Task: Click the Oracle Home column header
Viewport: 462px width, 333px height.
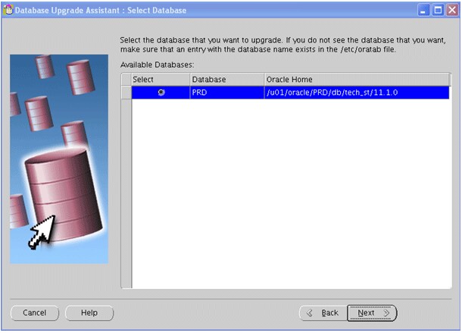Action: 357,80
